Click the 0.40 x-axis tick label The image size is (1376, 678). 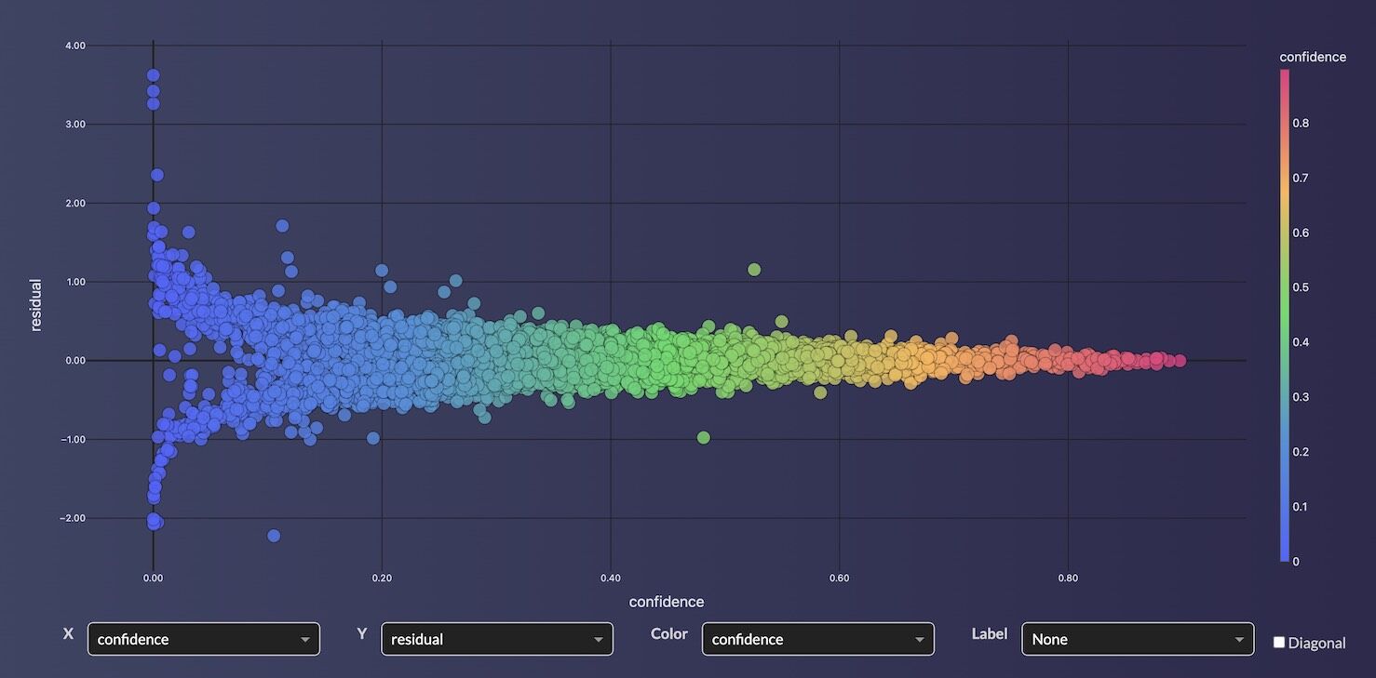pyautogui.click(x=610, y=578)
